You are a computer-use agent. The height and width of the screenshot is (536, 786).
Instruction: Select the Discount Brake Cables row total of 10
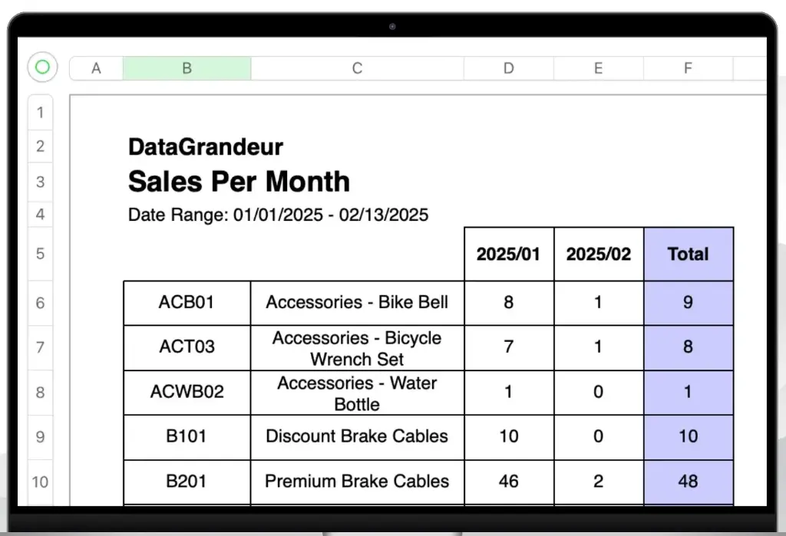click(x=688, y=437)
